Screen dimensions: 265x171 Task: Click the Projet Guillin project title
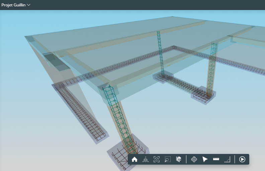(13, 5)
